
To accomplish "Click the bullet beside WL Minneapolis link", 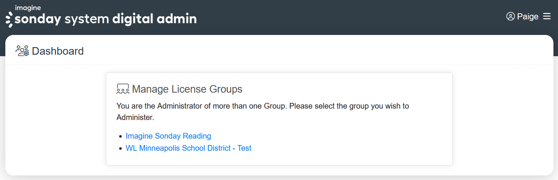I will (x=121, y=148).
